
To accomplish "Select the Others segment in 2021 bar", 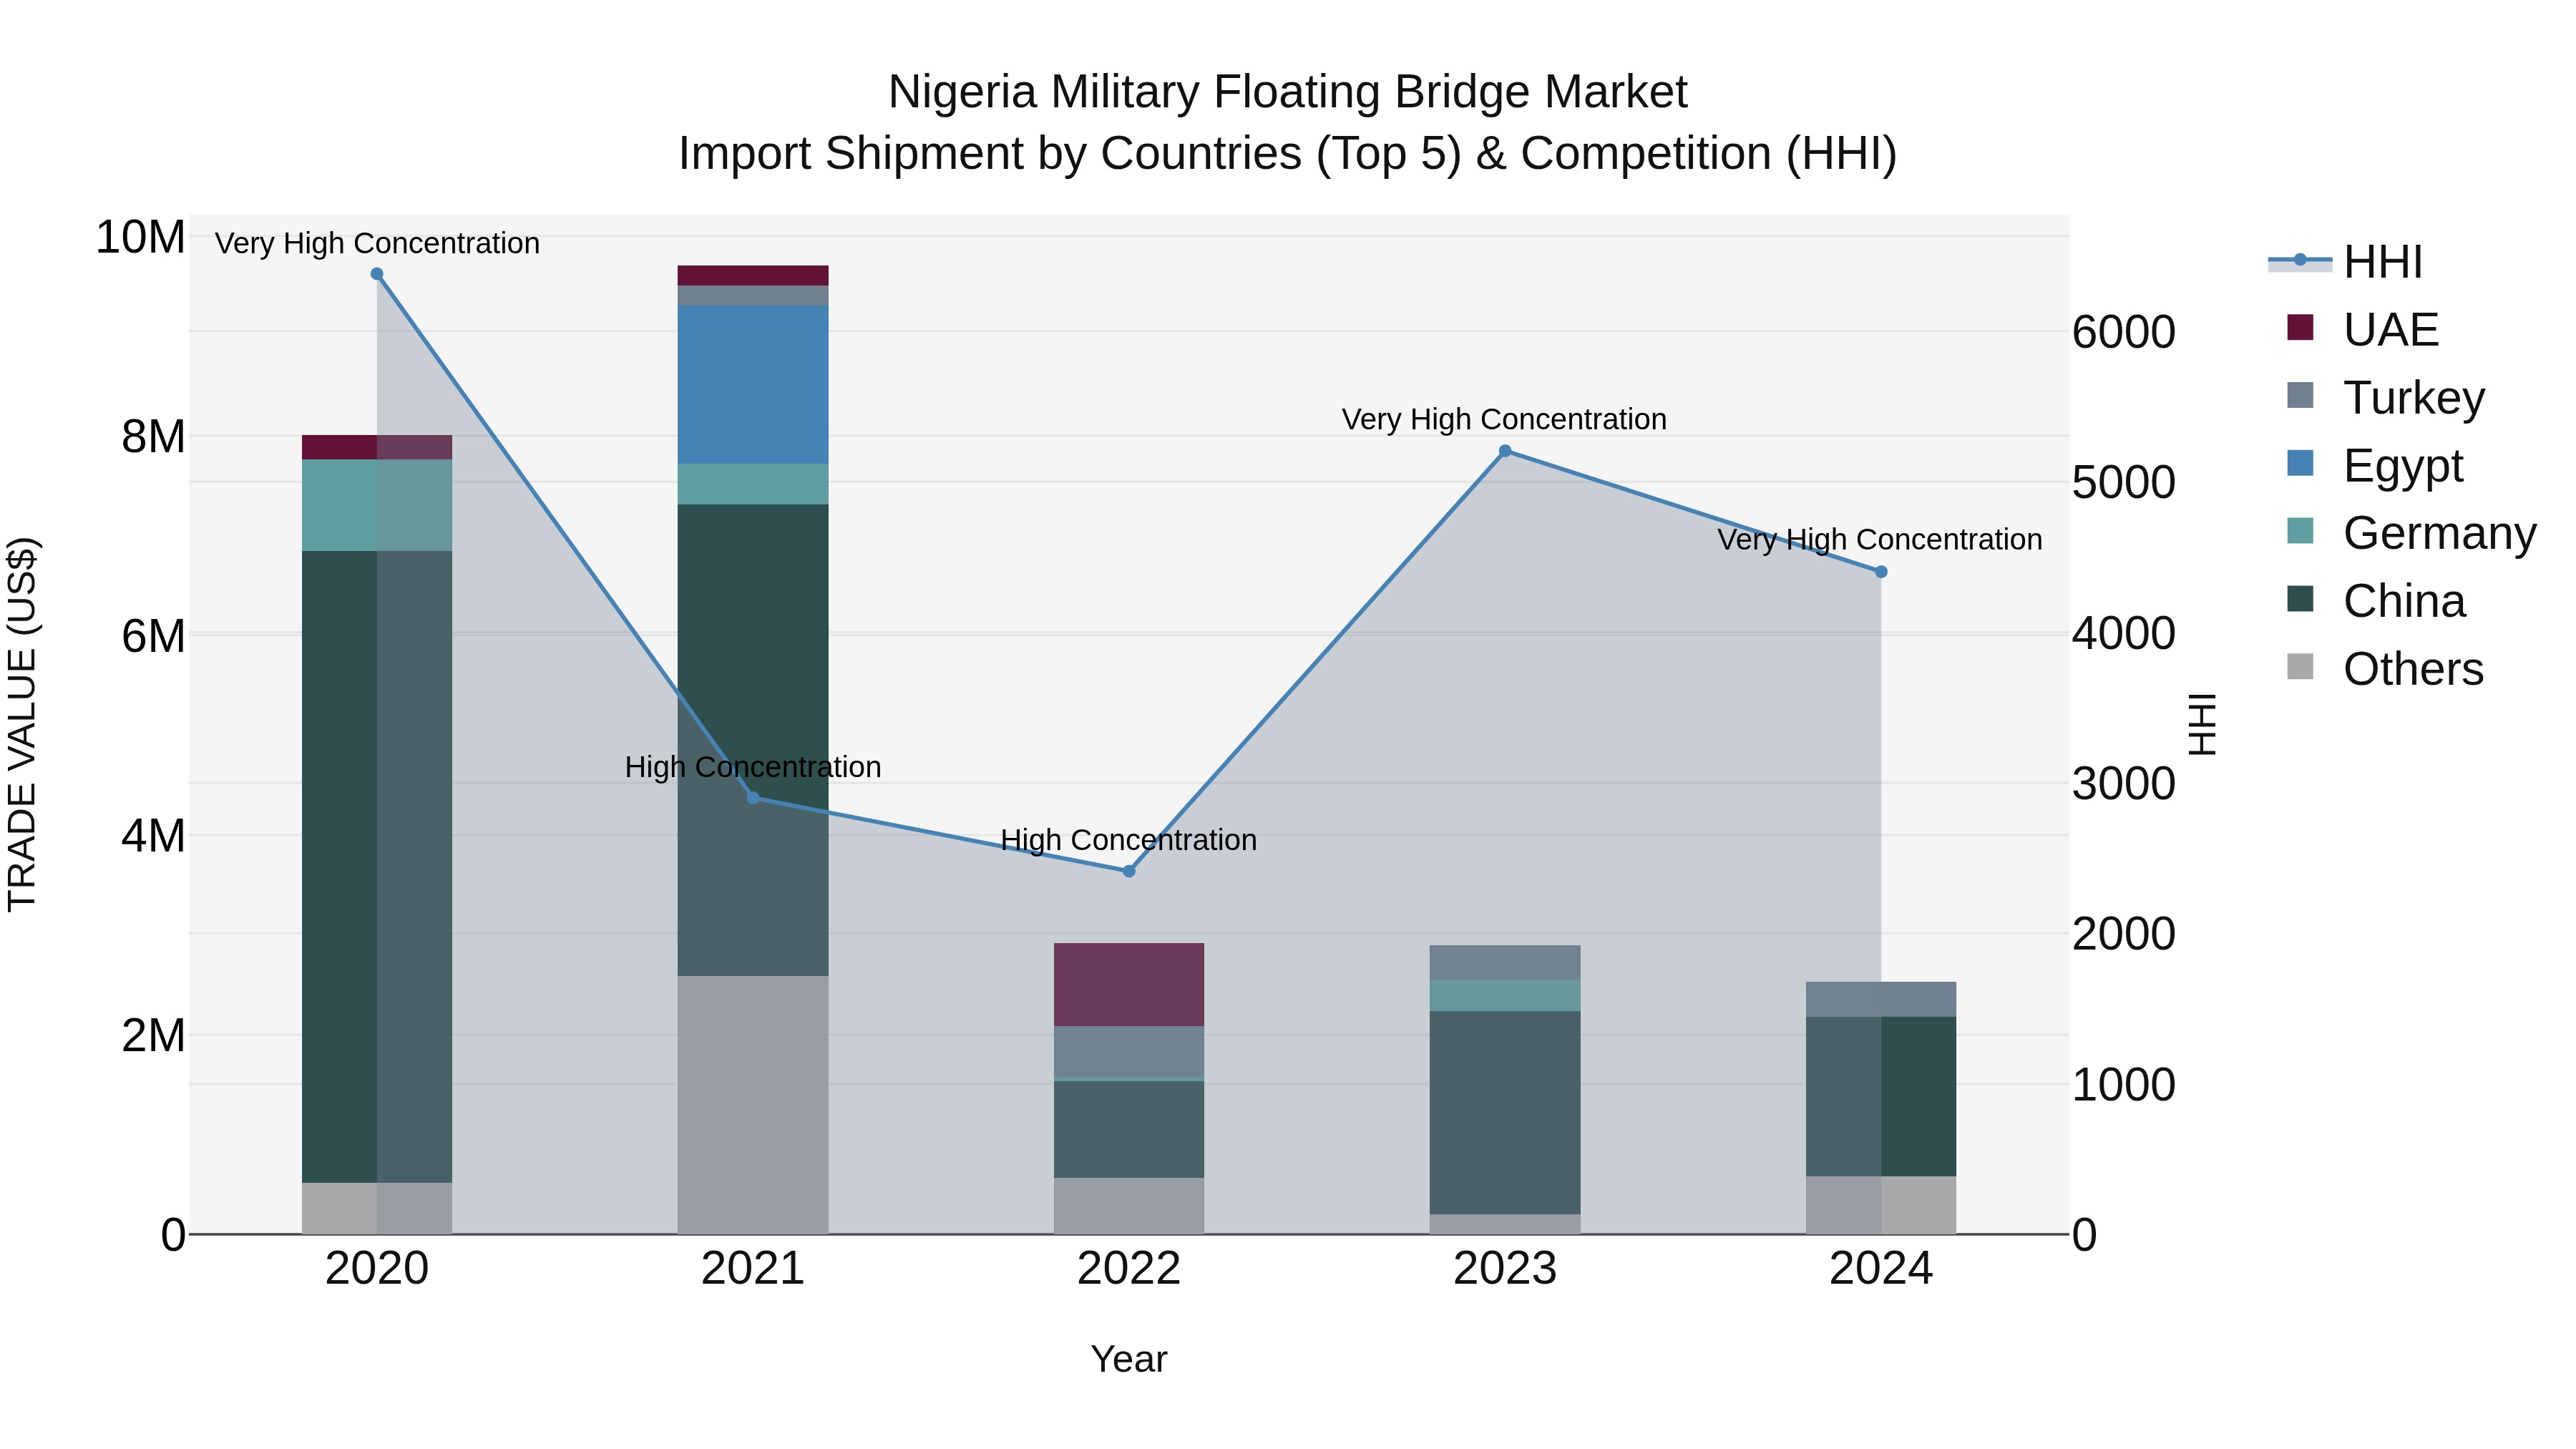I will tap(753, 1105).
